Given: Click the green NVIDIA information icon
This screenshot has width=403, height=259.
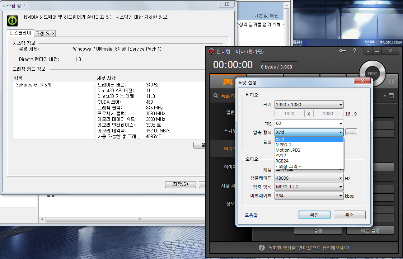Looking at the screenshot, I should click(x=13, y=20).
